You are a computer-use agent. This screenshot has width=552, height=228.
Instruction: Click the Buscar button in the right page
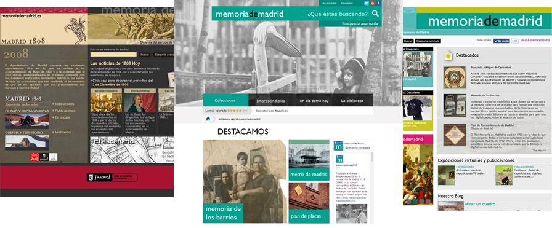408,41
